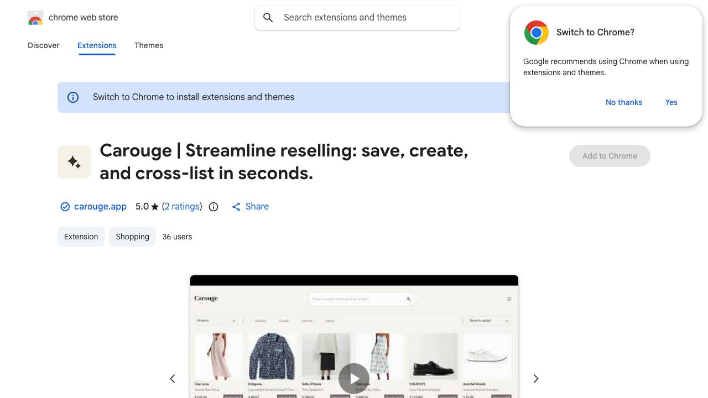Viewport: 708px width, 398px height.
Task: Dismiss popup with No thanks
Action: (624, 102)
